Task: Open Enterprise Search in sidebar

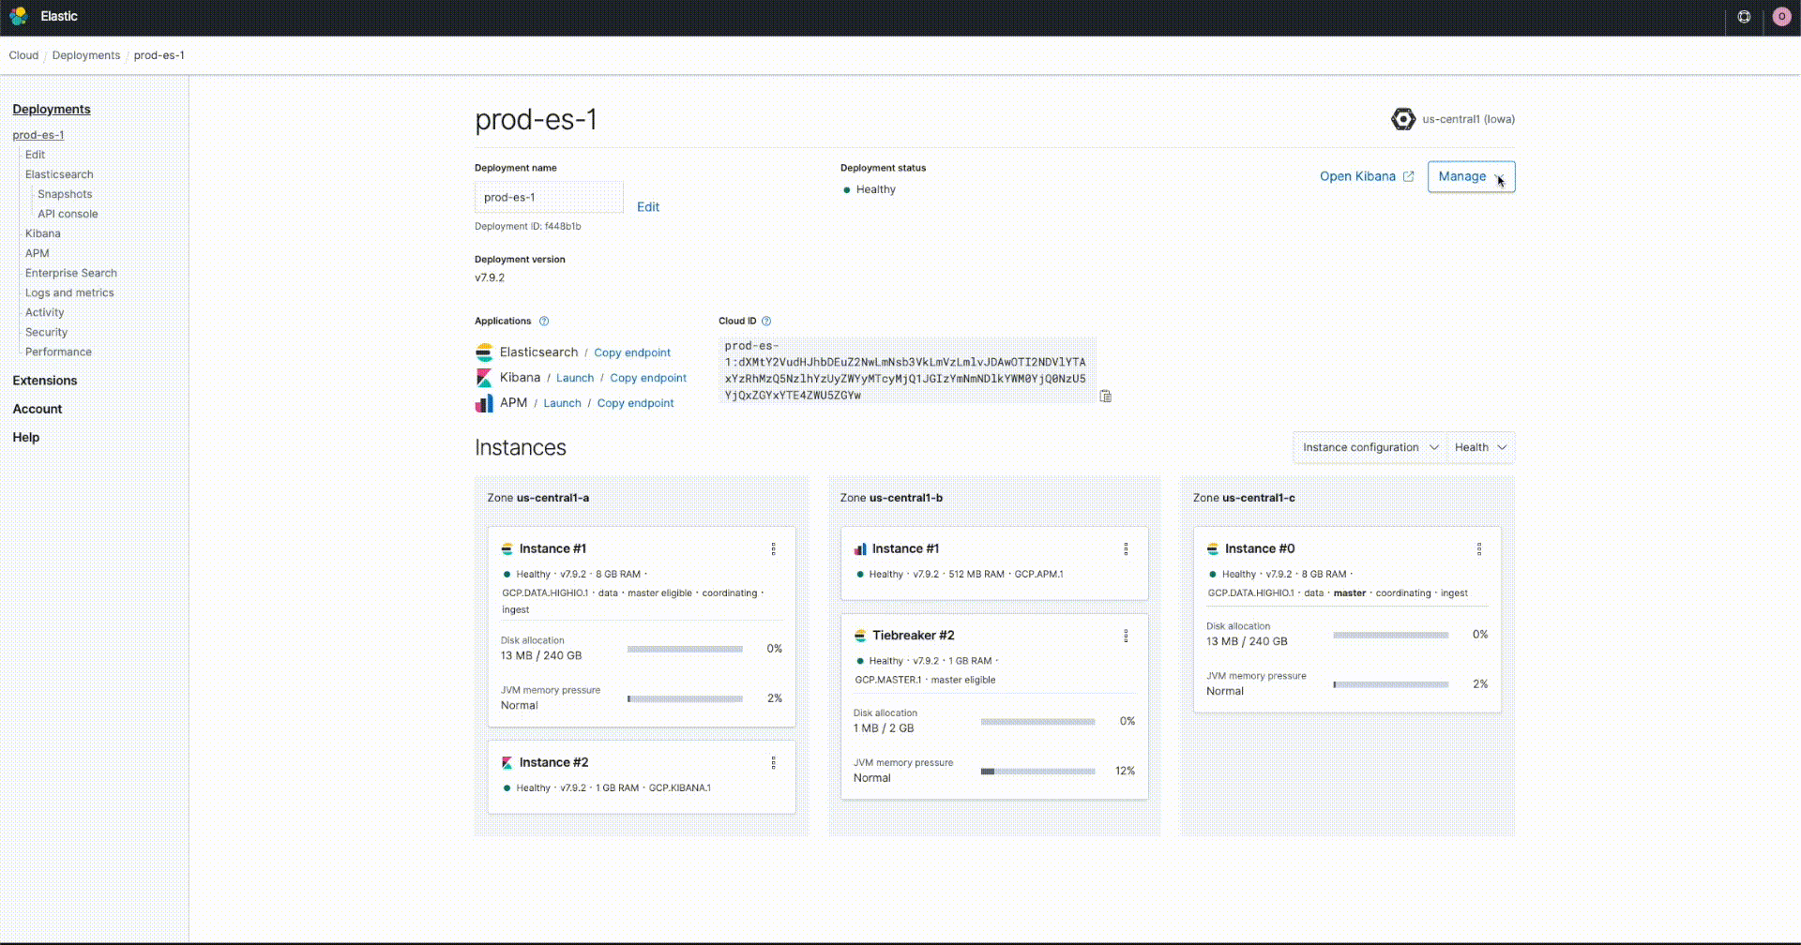Action: (71, 273)
